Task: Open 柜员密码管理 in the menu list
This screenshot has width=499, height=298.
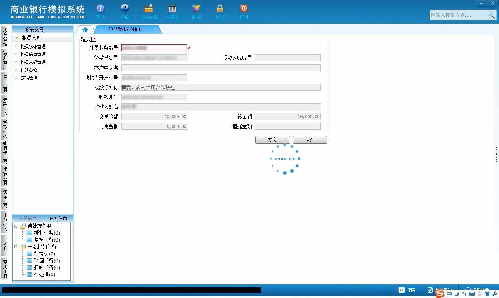Action: point(33,62)
